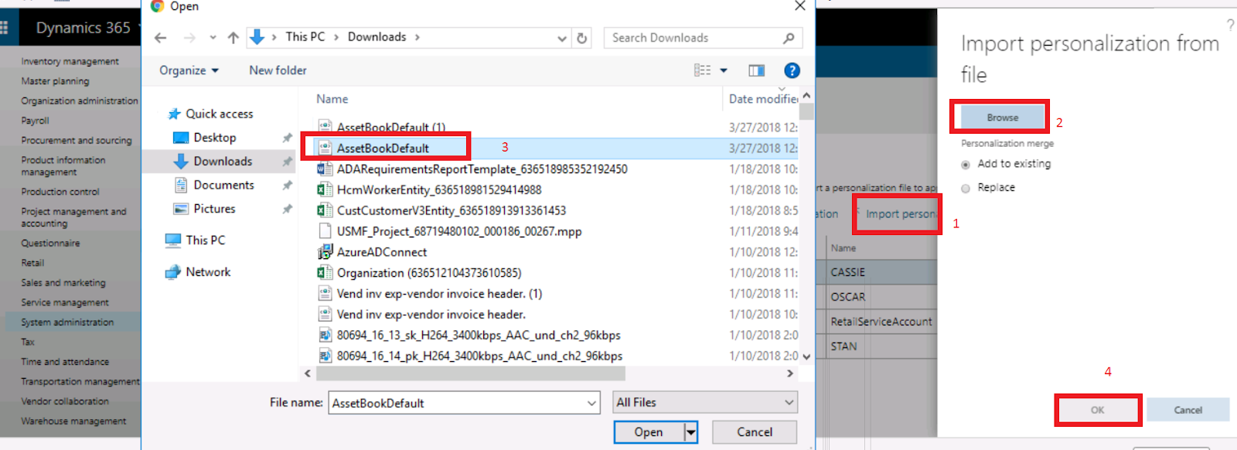Sort files by Date modified column header
This screenshot has width=1237, height=450.
763,99
